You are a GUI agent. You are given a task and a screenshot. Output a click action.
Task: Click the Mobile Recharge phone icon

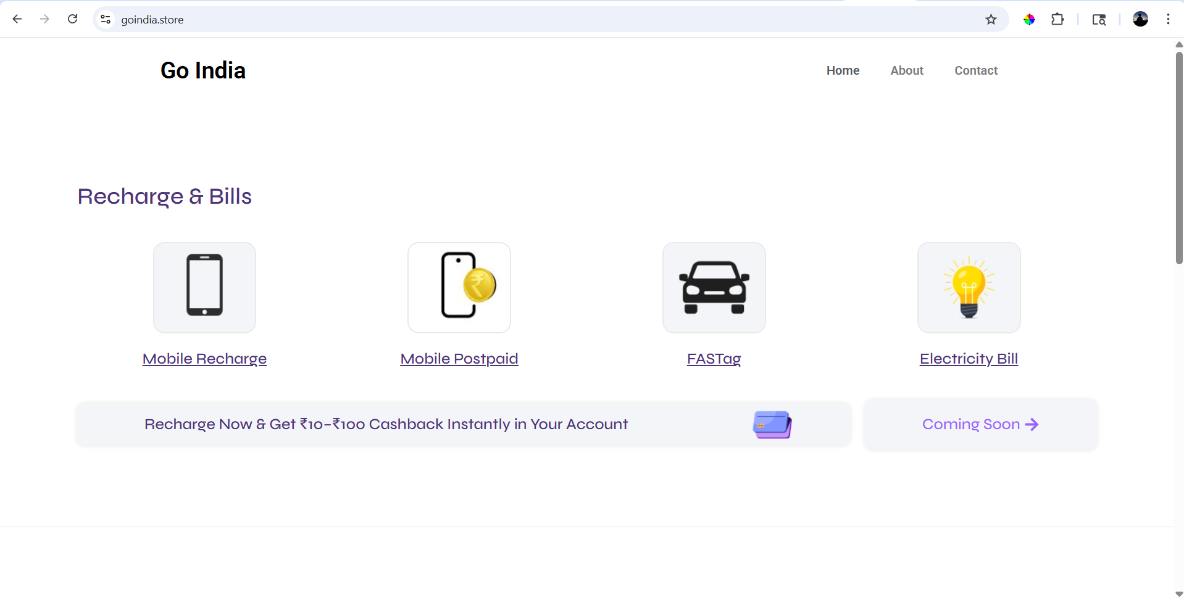(x=204, y=286)
